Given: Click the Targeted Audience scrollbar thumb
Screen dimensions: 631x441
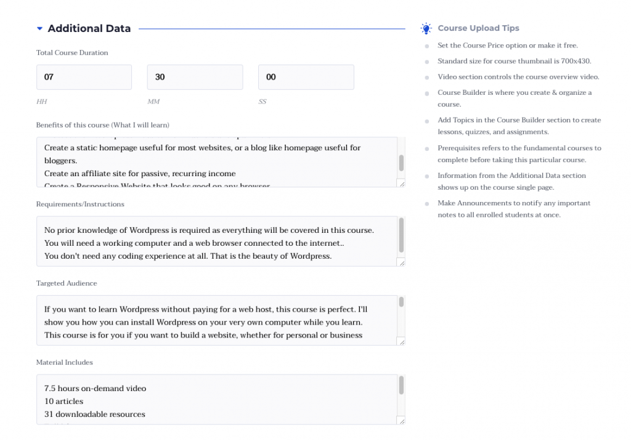Looking at the screenshot, I should pyautogui.click(x=401, y=302).
